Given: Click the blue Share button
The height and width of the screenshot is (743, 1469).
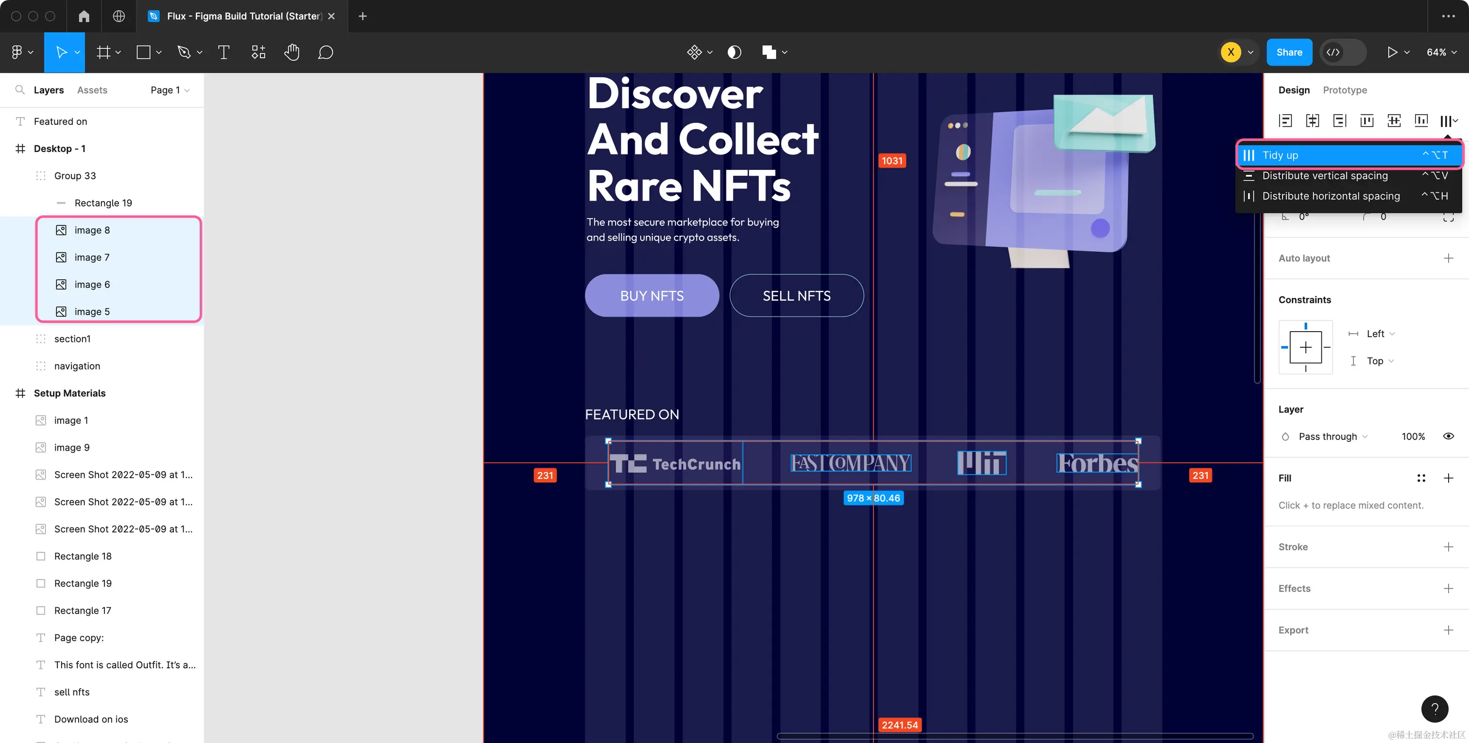Looking at the screenshot, I should (x=1289, y=52).
